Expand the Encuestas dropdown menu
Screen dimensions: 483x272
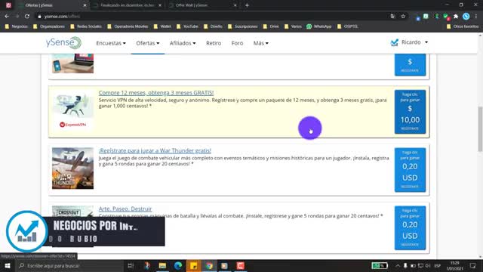(111, 43)
